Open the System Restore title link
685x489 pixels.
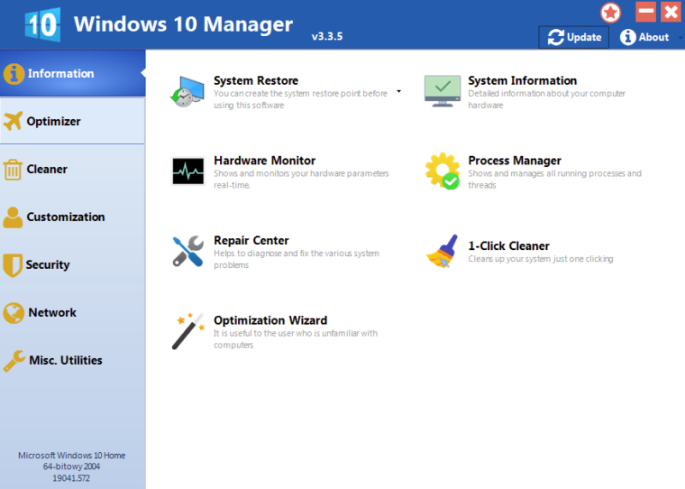[256, 81]
